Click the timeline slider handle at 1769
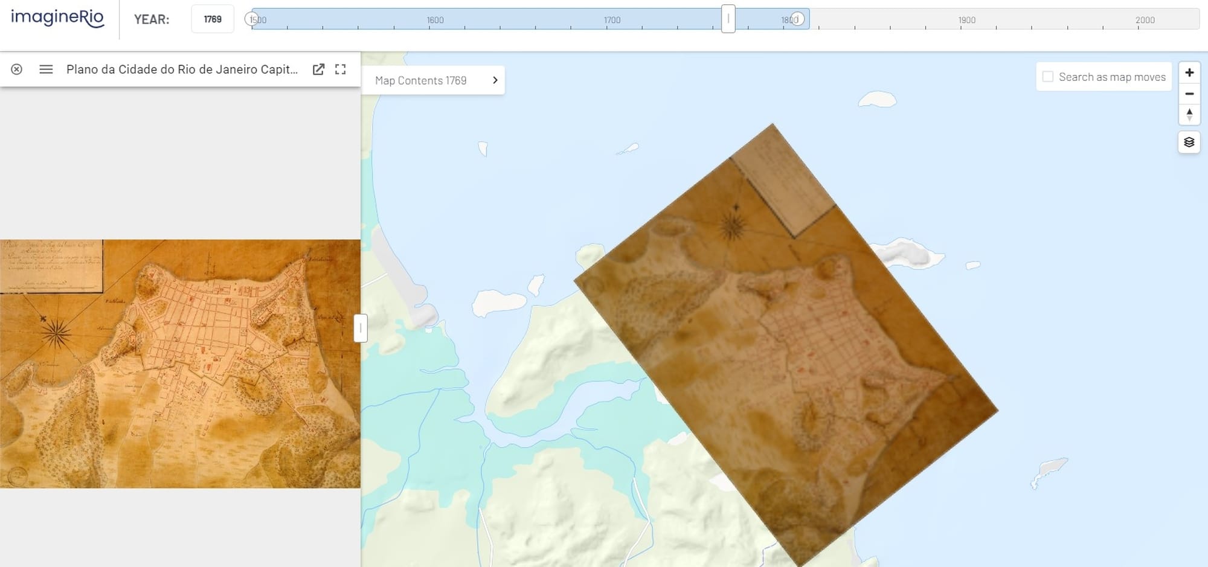 pyautogui.click(x=728, y=19)
